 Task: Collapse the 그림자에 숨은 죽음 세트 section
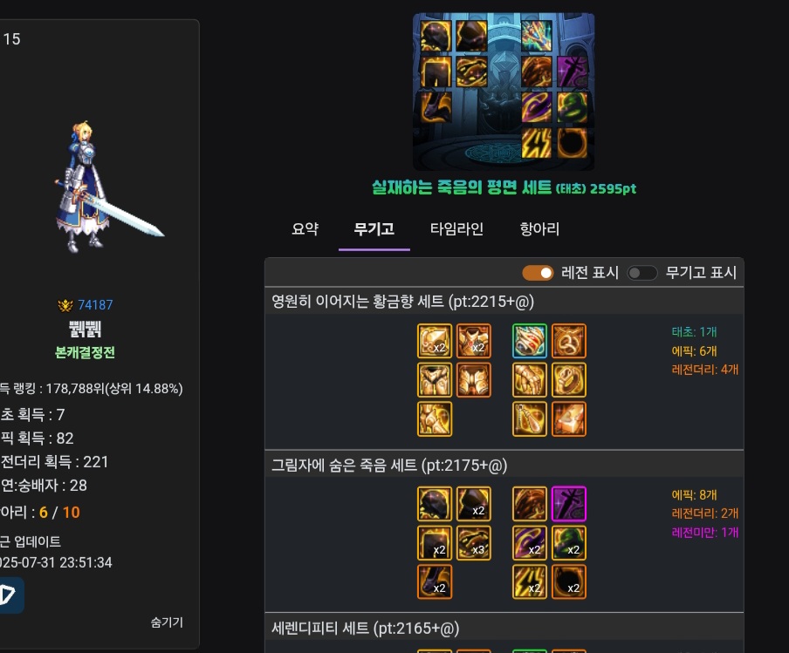(x=504, y=465)
